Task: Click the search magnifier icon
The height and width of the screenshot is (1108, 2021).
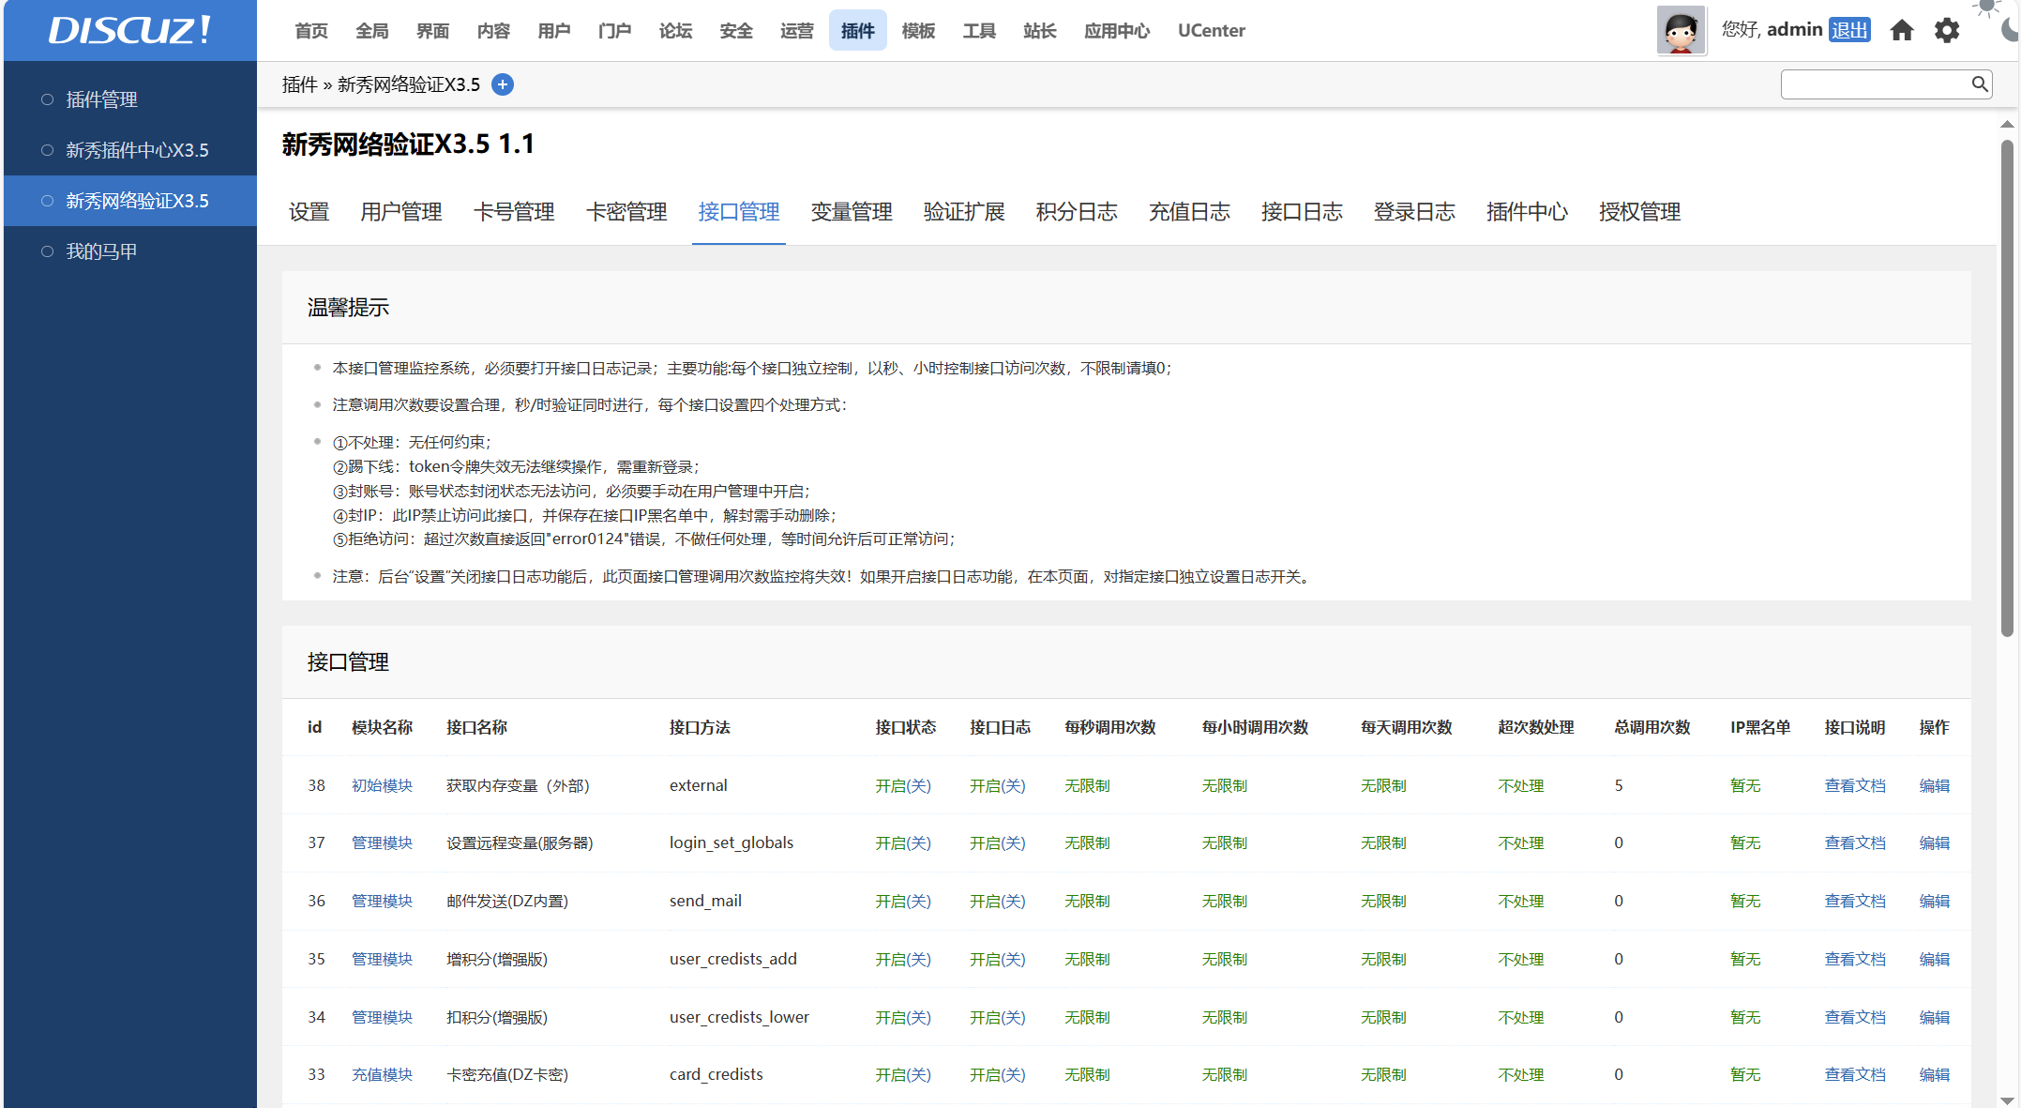Action: [1979, 84]
